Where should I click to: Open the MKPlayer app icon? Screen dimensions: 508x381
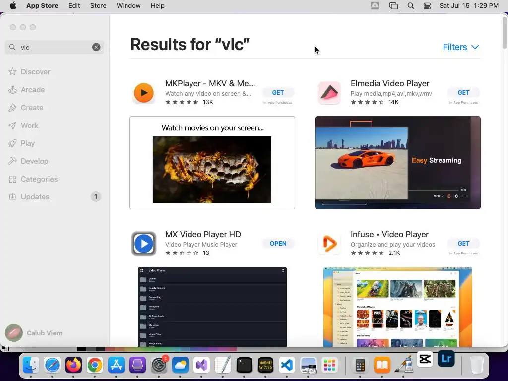[144, 93]
